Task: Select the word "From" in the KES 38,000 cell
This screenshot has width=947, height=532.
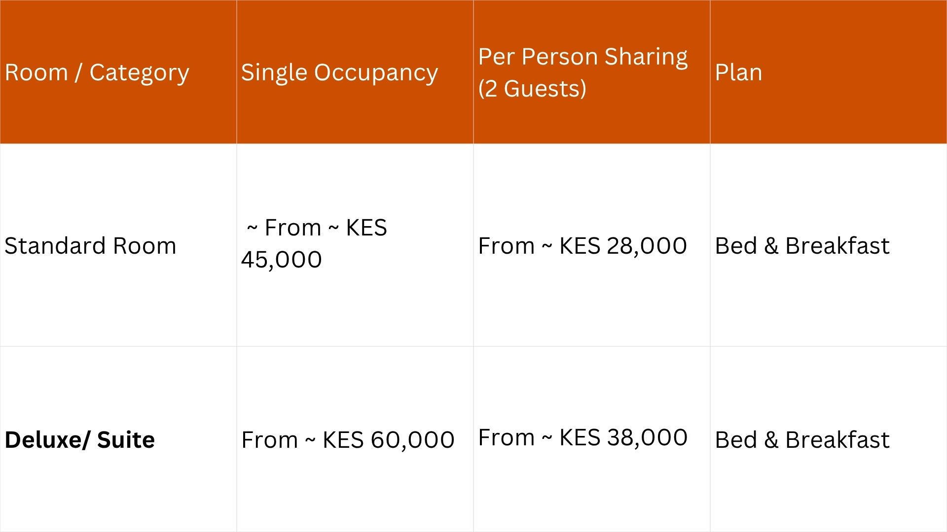Action: [x=506, y=437]
